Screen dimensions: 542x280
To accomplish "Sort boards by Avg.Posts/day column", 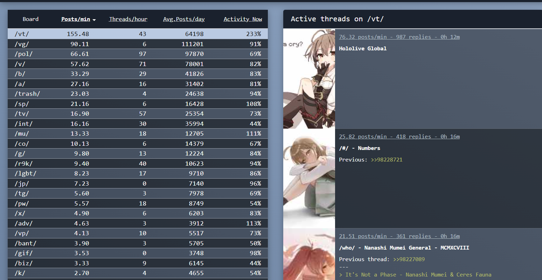I will click(184, 19).
